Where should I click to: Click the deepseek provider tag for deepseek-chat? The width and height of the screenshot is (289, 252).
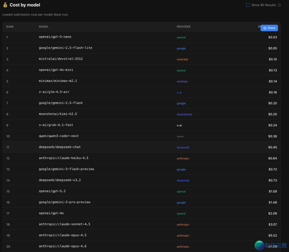183,148
